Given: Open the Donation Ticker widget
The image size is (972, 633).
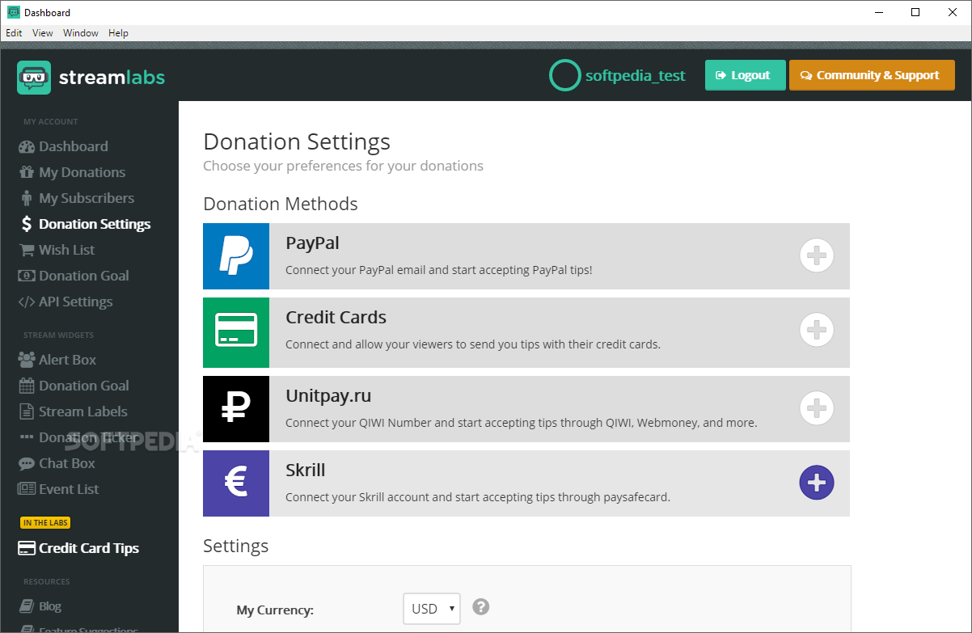Looking at the screenshot, I should [x=78, y=437].
